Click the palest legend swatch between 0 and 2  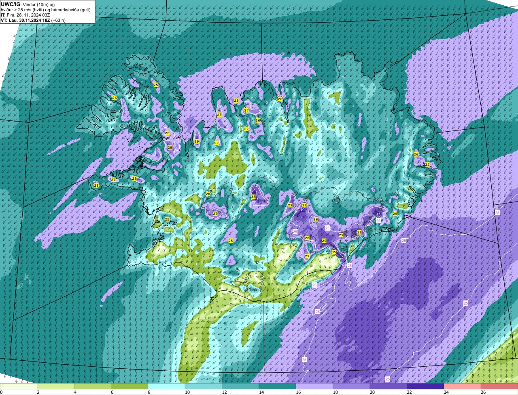click(x=19, y=386)
